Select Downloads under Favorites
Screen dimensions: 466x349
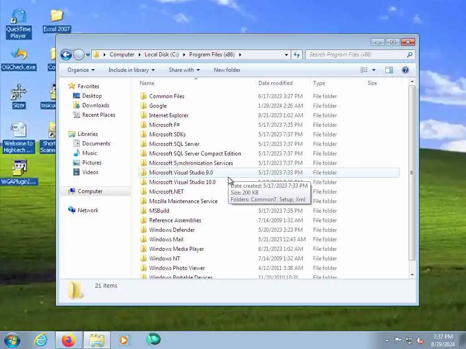coord(96,105)
